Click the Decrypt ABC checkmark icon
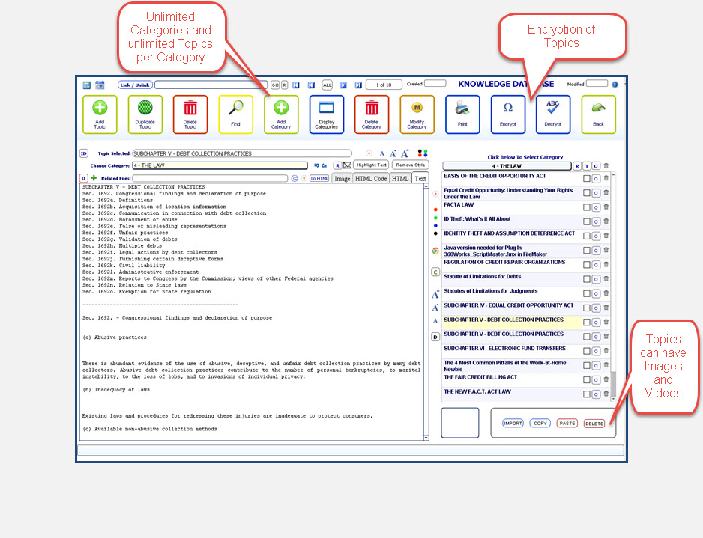This screenshot has height=538, width=703. [x=552, y=114]
